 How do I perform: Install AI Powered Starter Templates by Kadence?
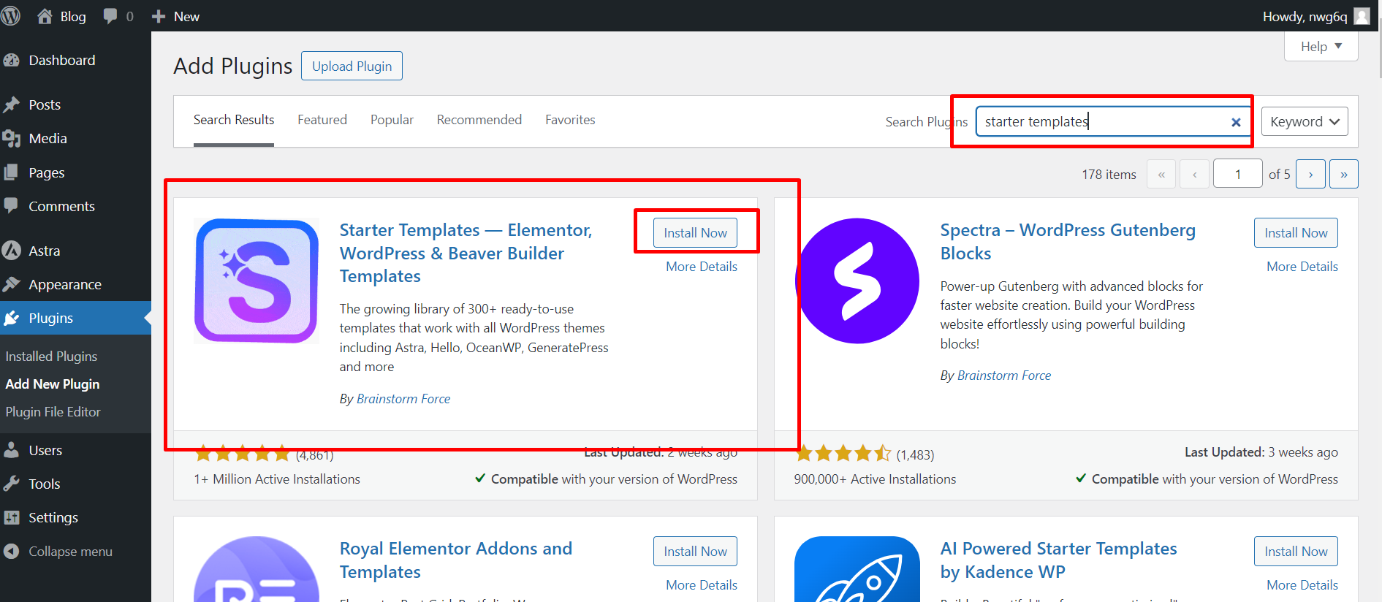1296,551
